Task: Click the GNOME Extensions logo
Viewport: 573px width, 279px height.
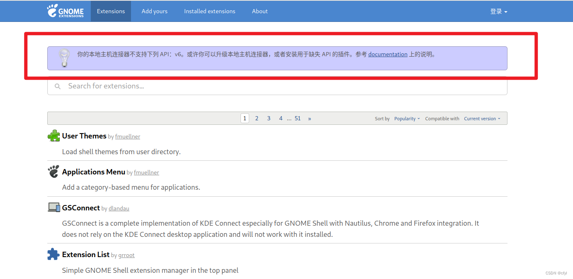Action: click(65, 11)
